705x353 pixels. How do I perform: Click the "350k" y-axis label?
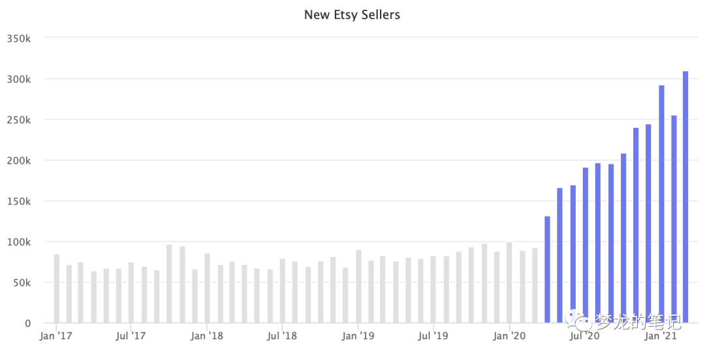point(18,38)
